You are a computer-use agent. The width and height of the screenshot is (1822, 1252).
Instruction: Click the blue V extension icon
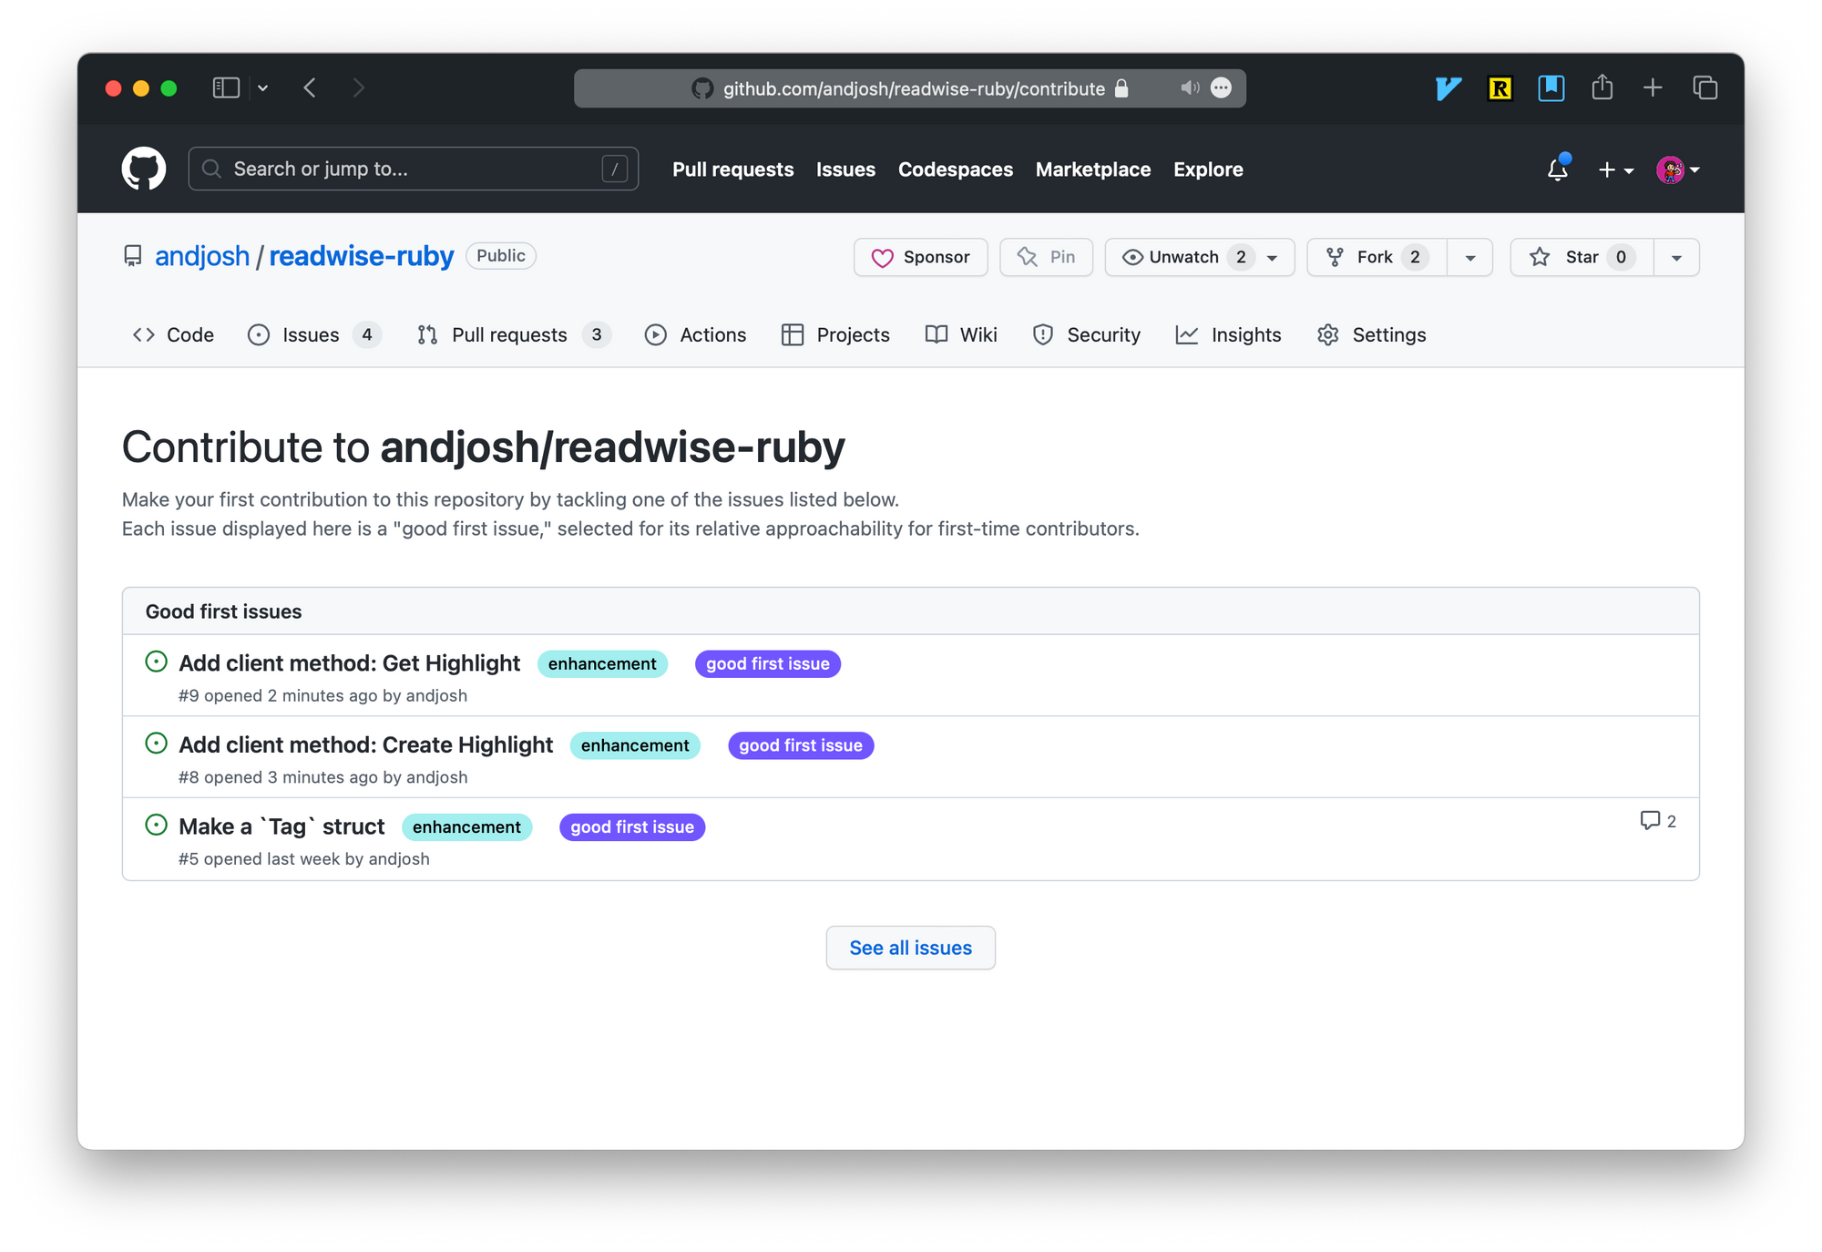coord(1448,88)
